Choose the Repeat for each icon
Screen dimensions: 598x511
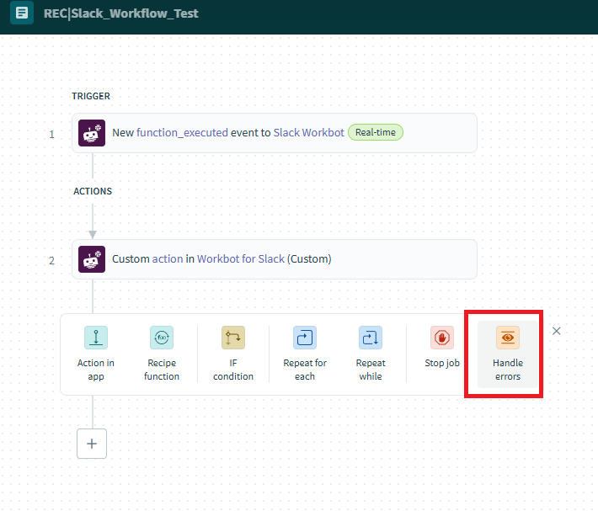[x=305, y=338]
